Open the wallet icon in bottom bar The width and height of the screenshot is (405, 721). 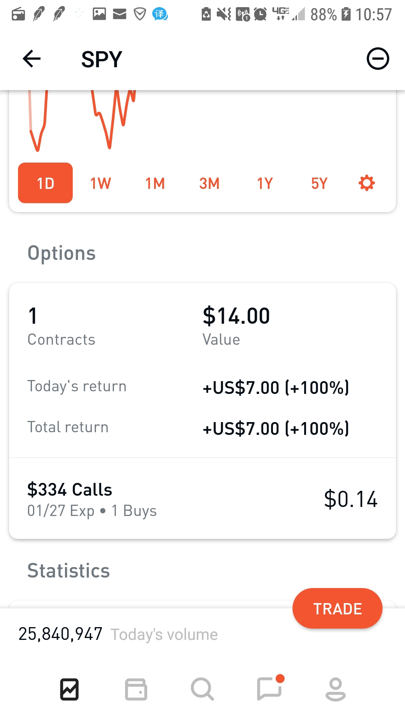point(136,689)
